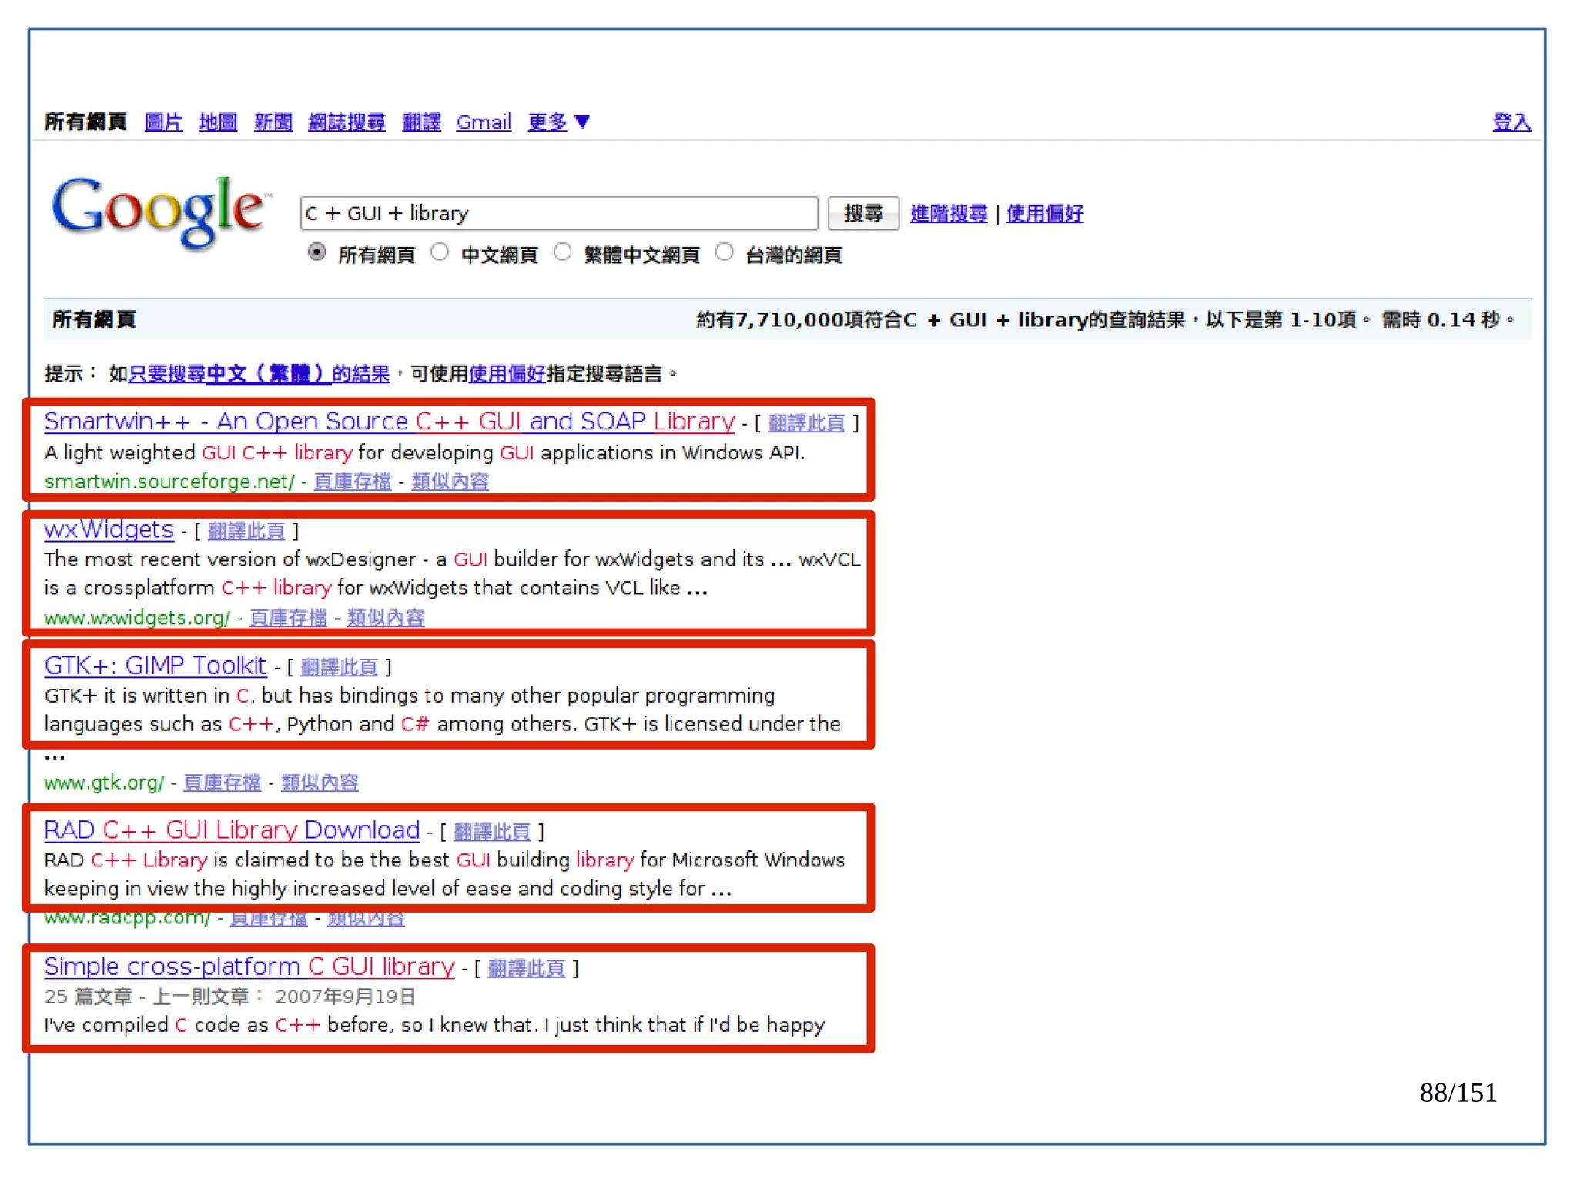Open 進階搜尋 advanced search link
The height and width of the screenshot is (1182, 1577).
(948, 213)
